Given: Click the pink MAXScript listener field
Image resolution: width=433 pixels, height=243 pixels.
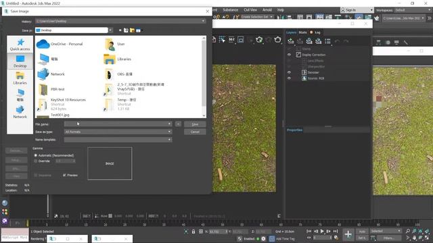Looking at the screenshot, I should point(15,232).
